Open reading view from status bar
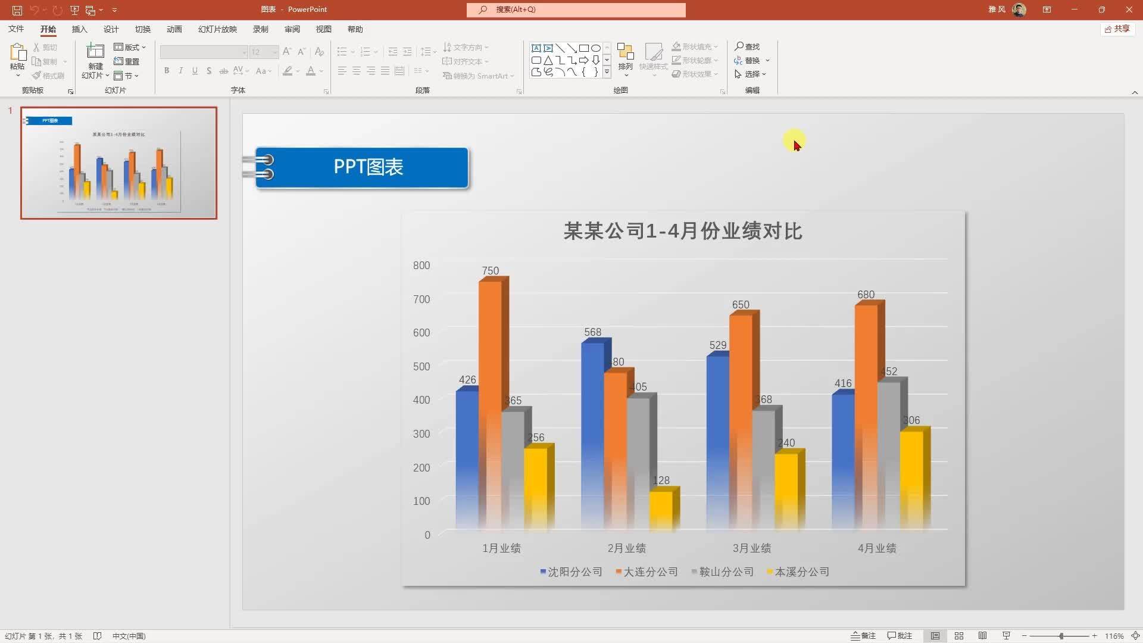Screen dimensions: 1143x643 tap(983, 636)
